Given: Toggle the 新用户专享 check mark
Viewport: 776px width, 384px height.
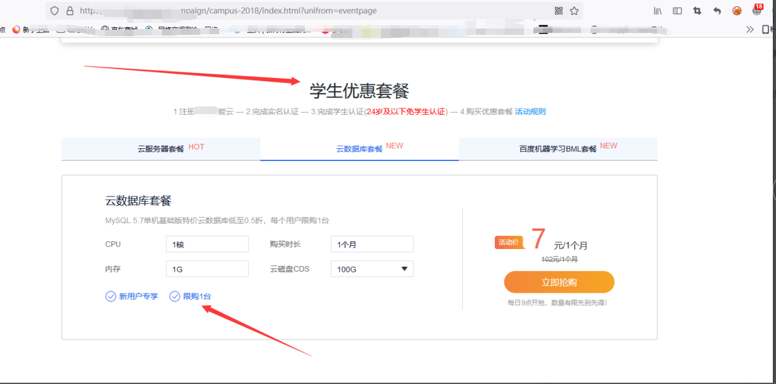Looking at the screenshot, I should point(110,296).
